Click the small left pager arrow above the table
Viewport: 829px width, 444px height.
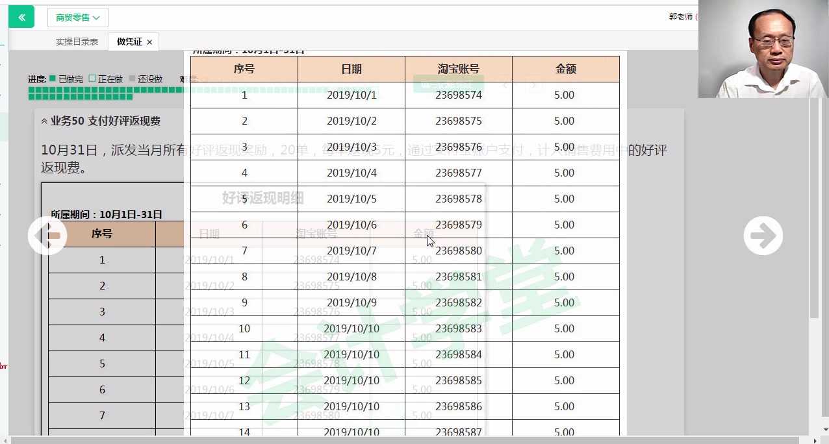(x=505, y=84)
